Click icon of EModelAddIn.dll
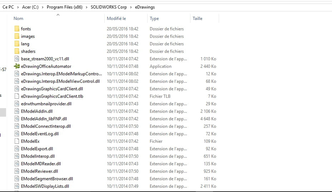This screenshot has height=192, width=332. click(x=17, y=111)
